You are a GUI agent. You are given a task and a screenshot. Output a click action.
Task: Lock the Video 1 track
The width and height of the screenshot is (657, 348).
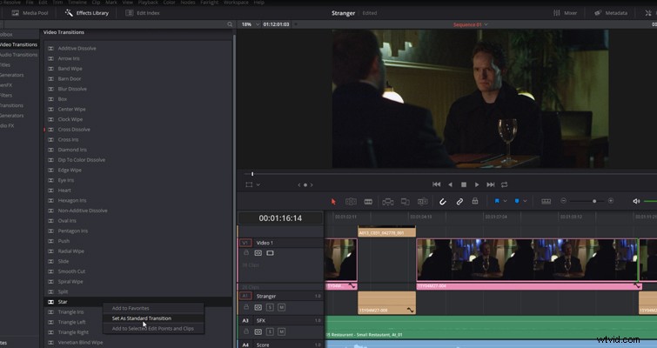pyautogui.click(x=246, y=253)
